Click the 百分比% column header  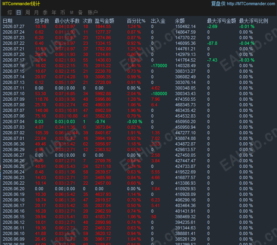(136, 21)
